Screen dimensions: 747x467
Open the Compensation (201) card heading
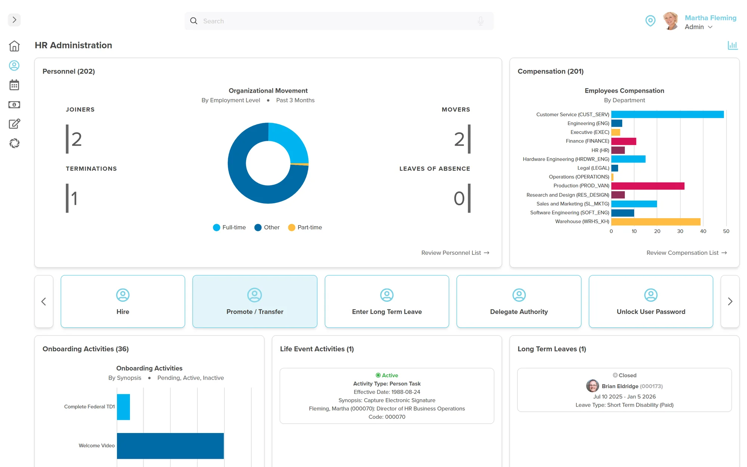[551, 71]
